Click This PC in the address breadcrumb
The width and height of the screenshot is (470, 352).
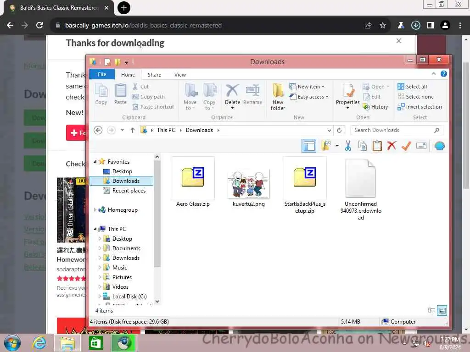(166, 130)
